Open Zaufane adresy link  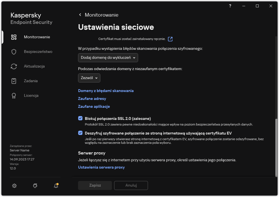click(92, 98)
